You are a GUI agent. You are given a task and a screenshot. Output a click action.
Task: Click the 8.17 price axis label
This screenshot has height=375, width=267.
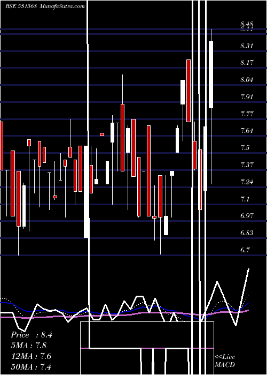coord(247,63)
